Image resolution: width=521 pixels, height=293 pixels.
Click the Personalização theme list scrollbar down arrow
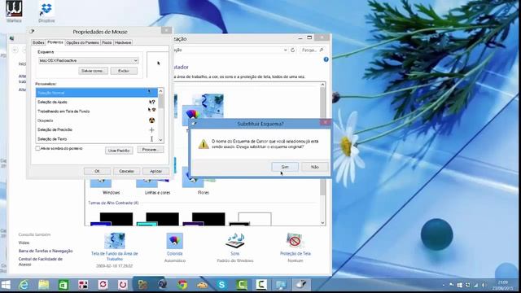coord(322,222)
